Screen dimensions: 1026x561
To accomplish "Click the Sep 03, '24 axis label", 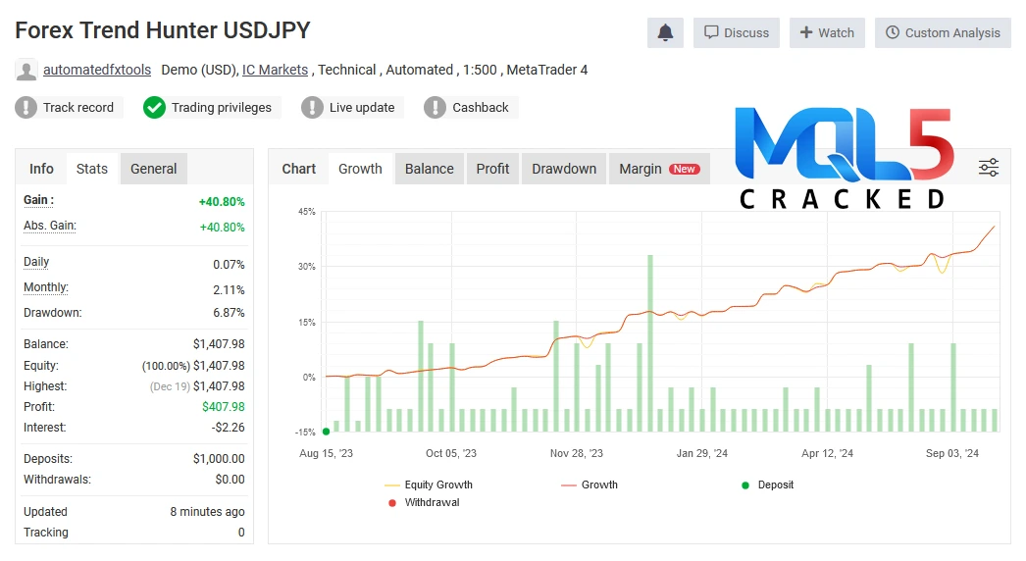I will [952, 454].
